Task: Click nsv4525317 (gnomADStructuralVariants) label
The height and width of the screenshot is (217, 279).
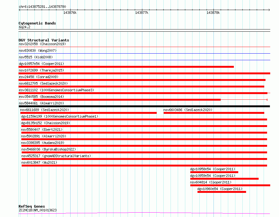Action: point(56,156)
